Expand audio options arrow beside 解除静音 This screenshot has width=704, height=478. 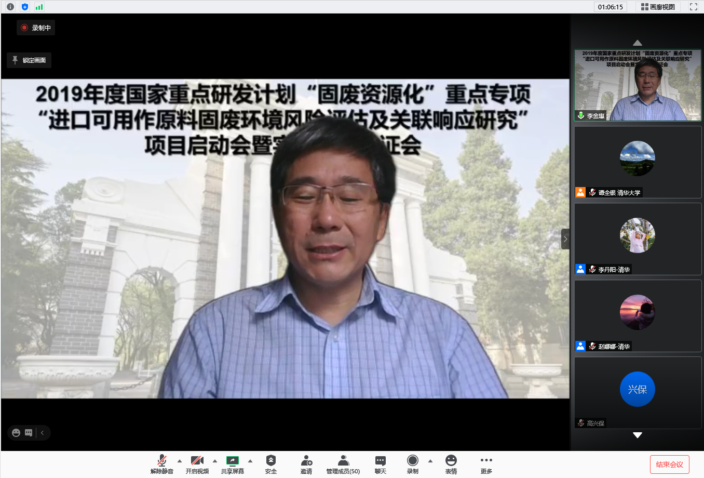pyautogui.click(x=180, y=461)
